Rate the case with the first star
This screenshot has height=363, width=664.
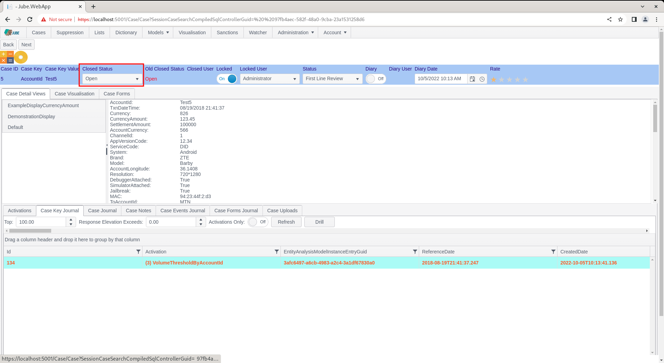(x=494, y=80)
